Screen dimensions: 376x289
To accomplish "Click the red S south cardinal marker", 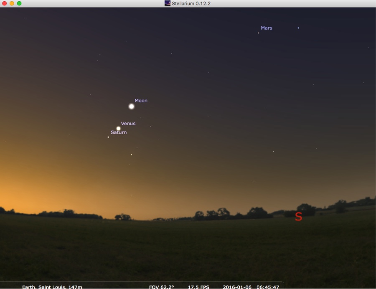I will (x=298, y=217).
